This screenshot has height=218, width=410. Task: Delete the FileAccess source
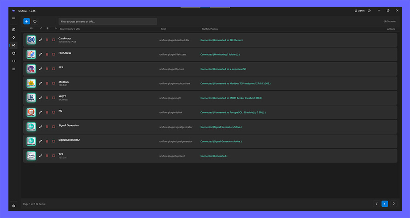pos(47,54)
